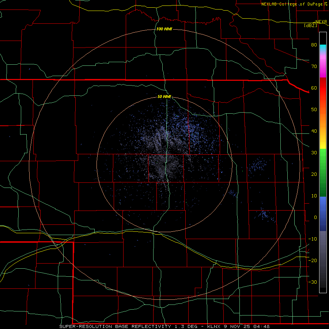
Task: Select the cyan top segment of color bar
Action: [323, 48]
